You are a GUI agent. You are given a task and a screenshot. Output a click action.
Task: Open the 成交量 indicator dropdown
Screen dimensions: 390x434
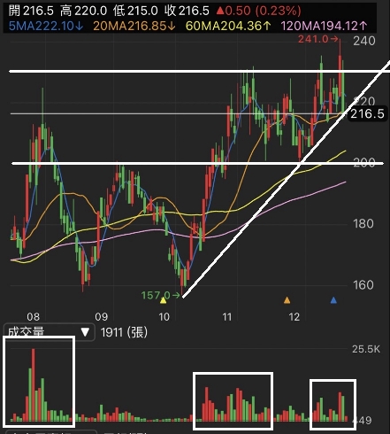pyautogui.click(x=50, y=332)
